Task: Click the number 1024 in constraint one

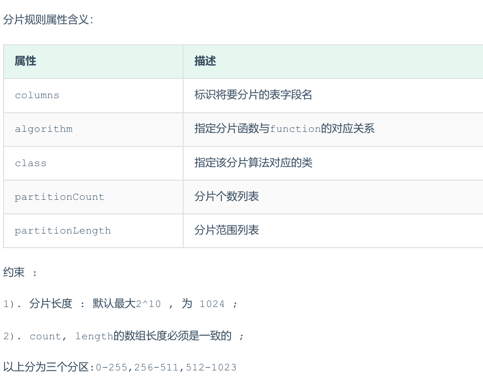Action: click(212, 304)
